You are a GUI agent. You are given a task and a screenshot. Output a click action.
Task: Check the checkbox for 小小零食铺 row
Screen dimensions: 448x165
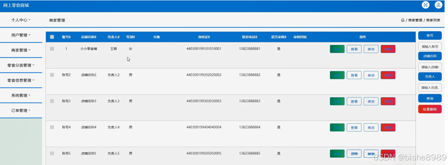click(x=52, y=49)
